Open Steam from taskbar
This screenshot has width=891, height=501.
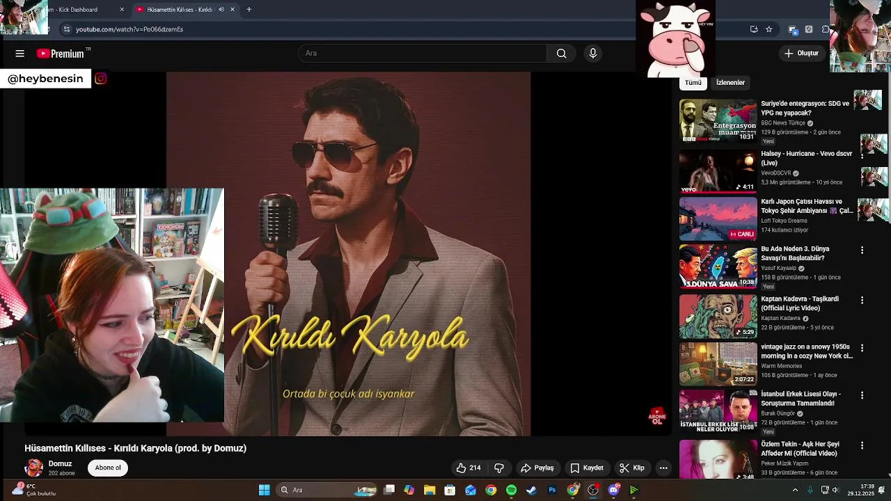(531, 491)
